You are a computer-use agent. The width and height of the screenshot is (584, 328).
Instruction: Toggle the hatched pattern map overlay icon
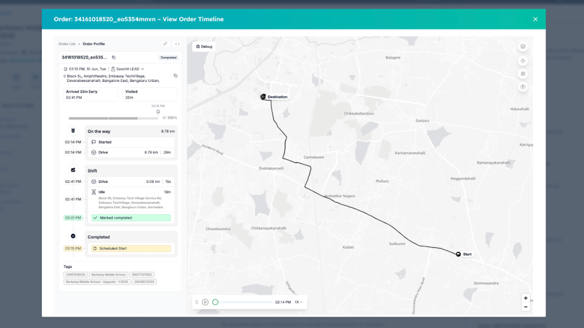(x=523, y=74)
